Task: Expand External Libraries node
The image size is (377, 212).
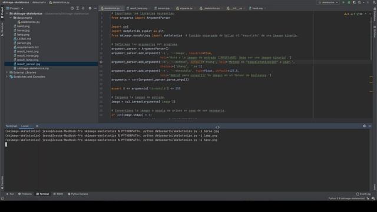Action: pyautogui.click(x=7, y=72)
